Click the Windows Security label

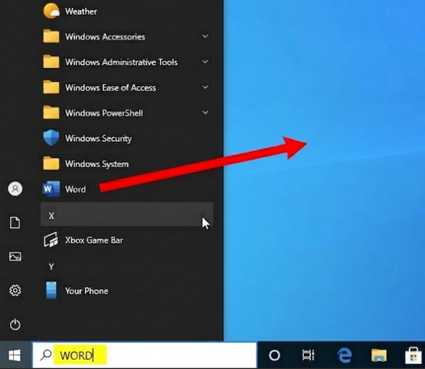pos(98,138)
